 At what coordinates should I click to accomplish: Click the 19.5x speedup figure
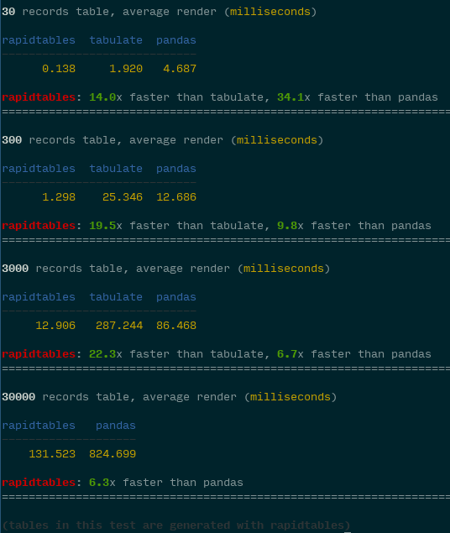tap(105, 226)
